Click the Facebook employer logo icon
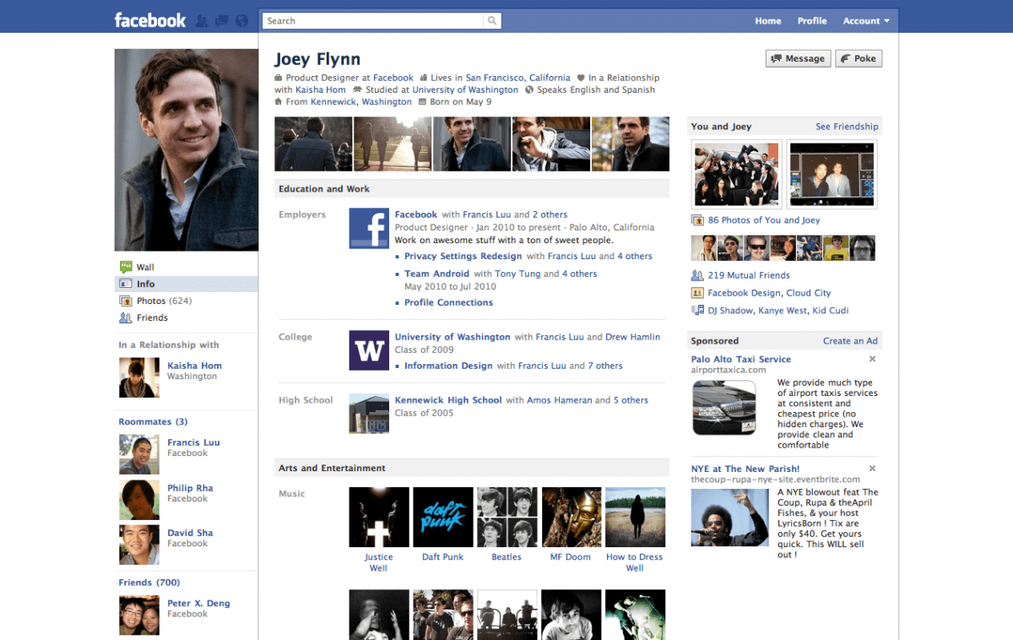This screenshot has height=640, width=1013. coord(369,229)
